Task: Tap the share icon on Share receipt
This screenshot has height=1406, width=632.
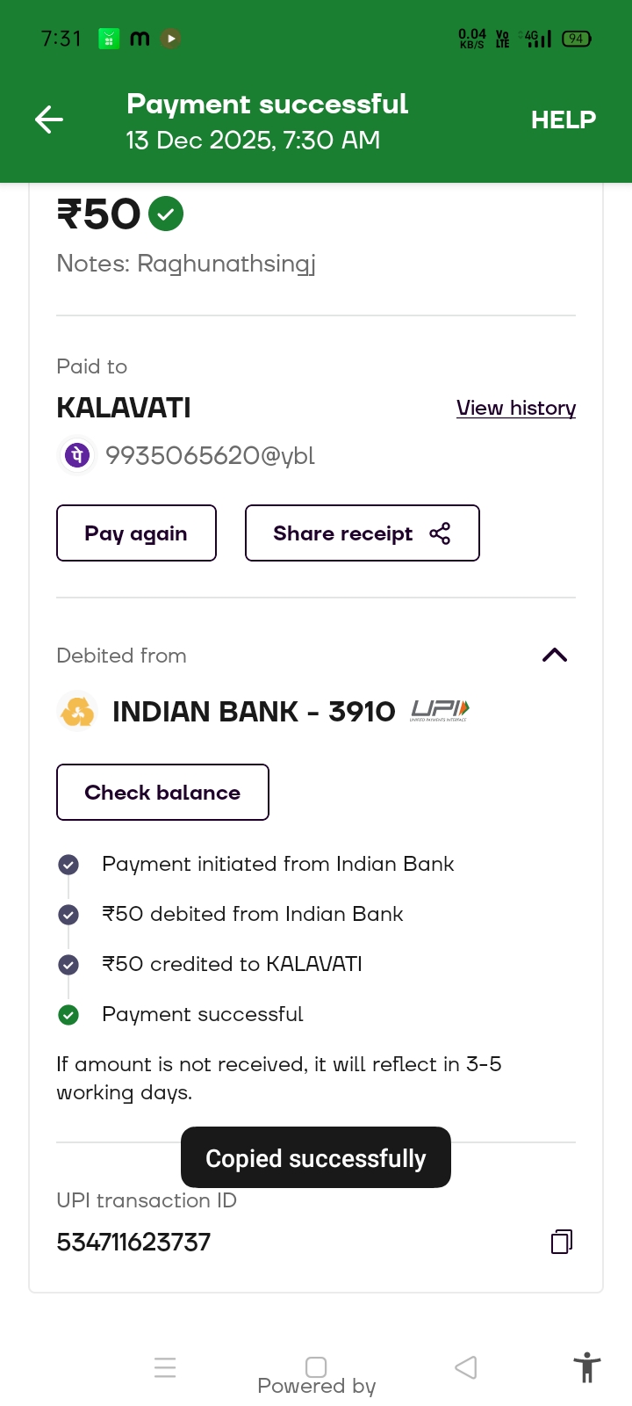Action: (440, 533)
